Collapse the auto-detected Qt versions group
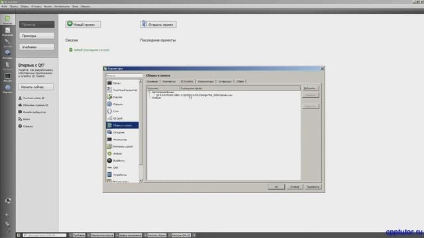 (x=149, y=92)
